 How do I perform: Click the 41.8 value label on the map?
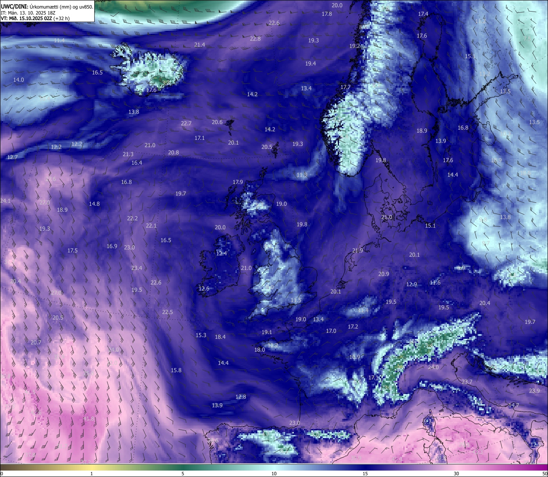pos(89,419)
